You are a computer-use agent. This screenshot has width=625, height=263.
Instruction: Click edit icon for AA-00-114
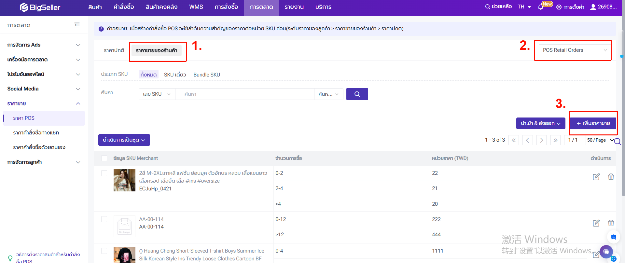(596, 223)
